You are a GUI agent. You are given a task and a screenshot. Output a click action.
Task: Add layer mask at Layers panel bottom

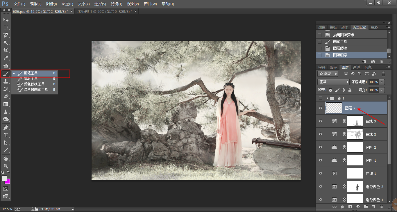point(350,207)
